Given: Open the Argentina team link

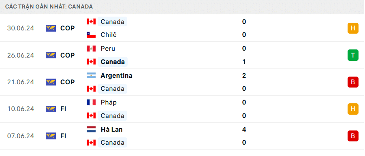Looking at the screenshot, I should [x=116, y=76].
